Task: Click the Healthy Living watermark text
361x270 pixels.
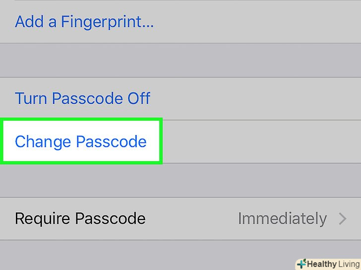Action: pyautogui.click(x=327, y=264)
